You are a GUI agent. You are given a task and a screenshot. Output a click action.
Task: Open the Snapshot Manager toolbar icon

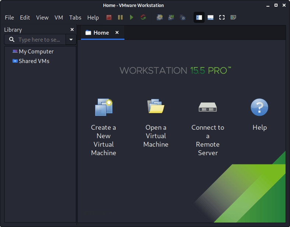point(183,17)
